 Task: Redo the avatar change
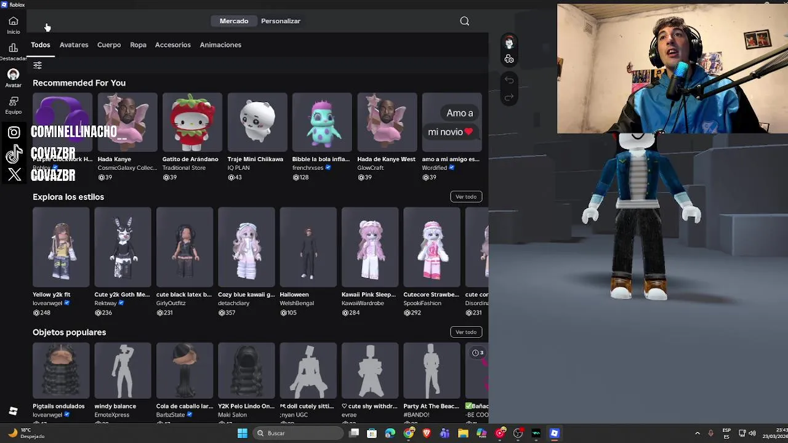tap(509, 97)
